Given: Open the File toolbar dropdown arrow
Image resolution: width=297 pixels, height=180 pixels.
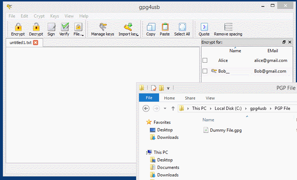Looking at the screenshot, I should click(83, 35).
